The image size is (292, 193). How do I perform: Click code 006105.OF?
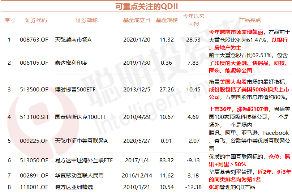pos(34,63)
